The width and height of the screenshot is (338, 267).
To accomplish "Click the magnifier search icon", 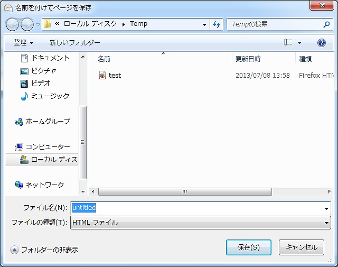I will pyautogui.click(x=326, y=24).
